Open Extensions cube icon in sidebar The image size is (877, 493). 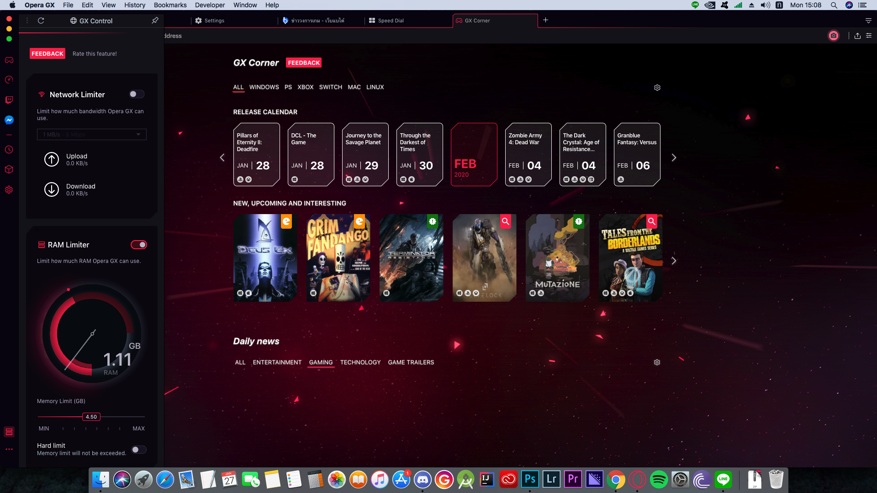click(9, 169)
